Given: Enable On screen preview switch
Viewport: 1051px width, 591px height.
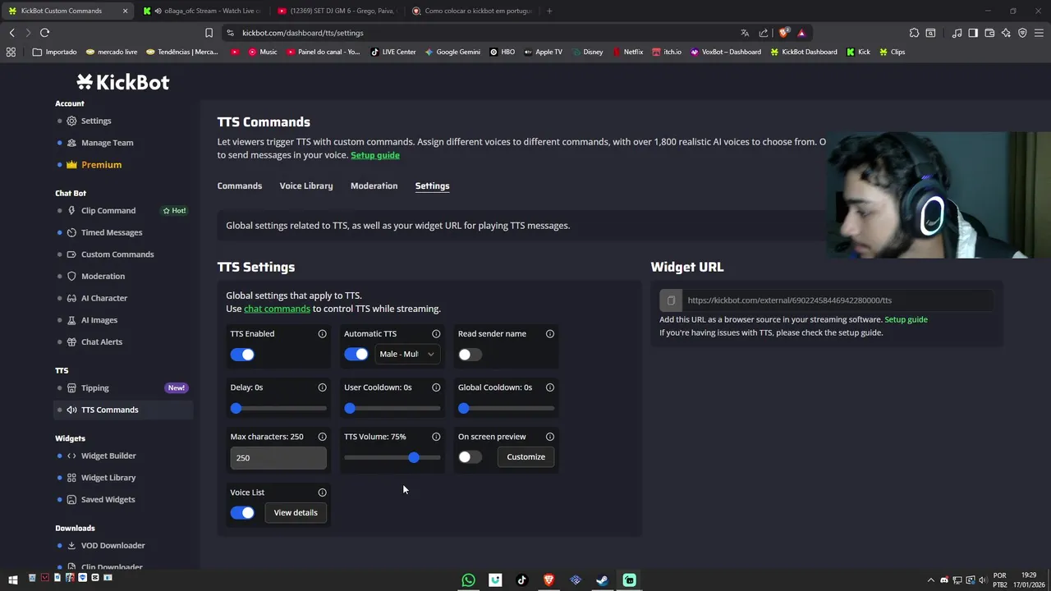Looking at the screenshot, I should [x=470, y=457].
